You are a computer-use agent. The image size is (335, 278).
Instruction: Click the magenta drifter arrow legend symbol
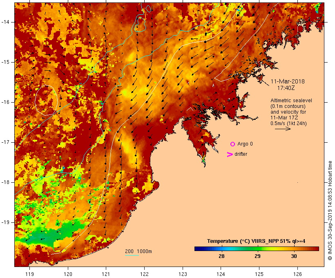230,155
